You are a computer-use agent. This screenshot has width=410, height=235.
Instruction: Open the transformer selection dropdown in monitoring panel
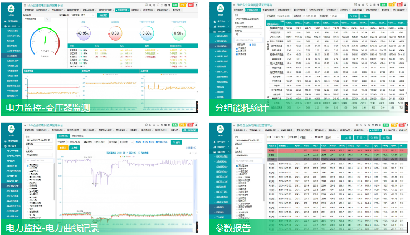(81, 16)
